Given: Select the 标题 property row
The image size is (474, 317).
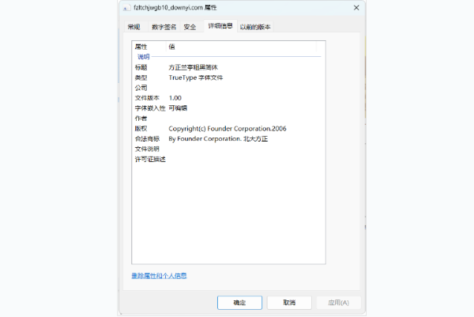Looking at the screenshot, I should click(228, 67).
